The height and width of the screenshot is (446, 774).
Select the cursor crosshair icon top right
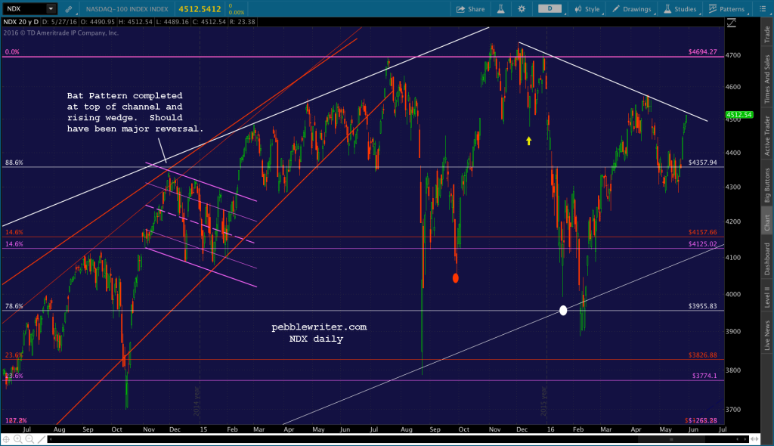point(732,23)
